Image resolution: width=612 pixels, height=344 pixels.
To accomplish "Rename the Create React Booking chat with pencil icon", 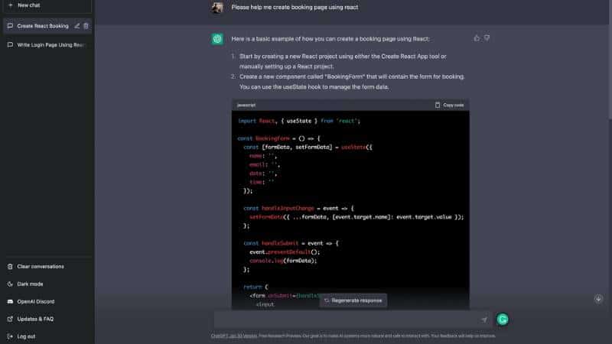I will [x=76, y=26].
